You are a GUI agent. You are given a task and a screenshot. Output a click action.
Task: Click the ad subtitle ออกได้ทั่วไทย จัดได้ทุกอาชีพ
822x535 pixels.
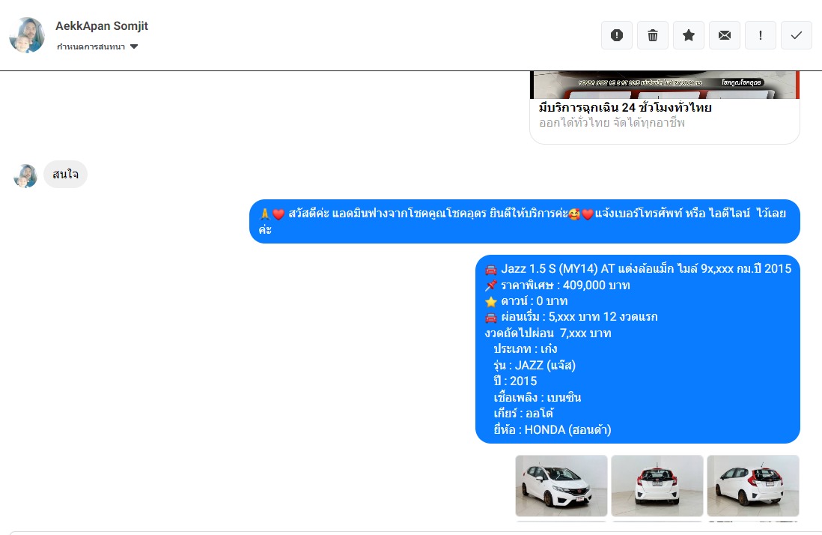(612, 123)
